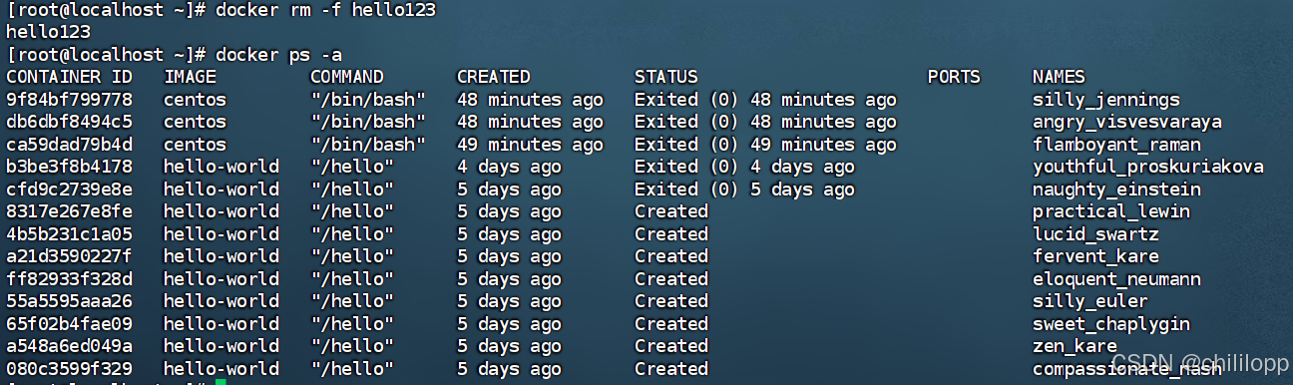Viewport: 1293px width, 385px height.
Task: Click the name fervent_kare
Action: coord(1095,256)
